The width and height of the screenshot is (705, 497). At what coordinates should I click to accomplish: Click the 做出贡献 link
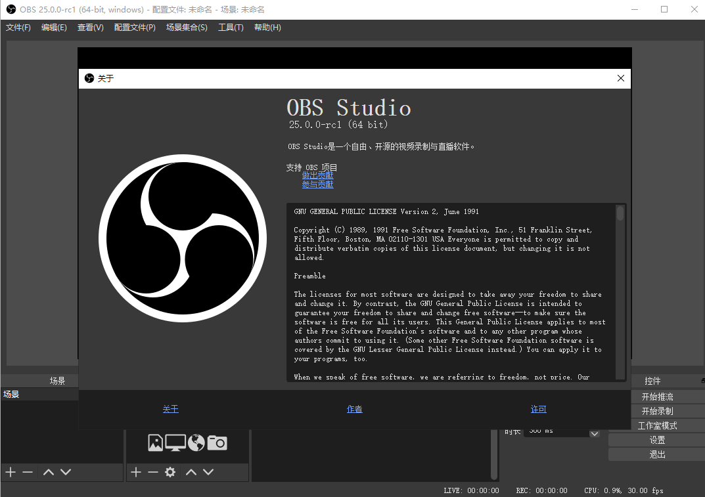click(x=317, y=175)
